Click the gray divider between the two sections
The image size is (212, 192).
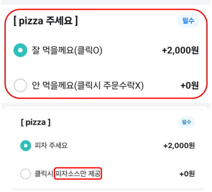tap(106, 106)
